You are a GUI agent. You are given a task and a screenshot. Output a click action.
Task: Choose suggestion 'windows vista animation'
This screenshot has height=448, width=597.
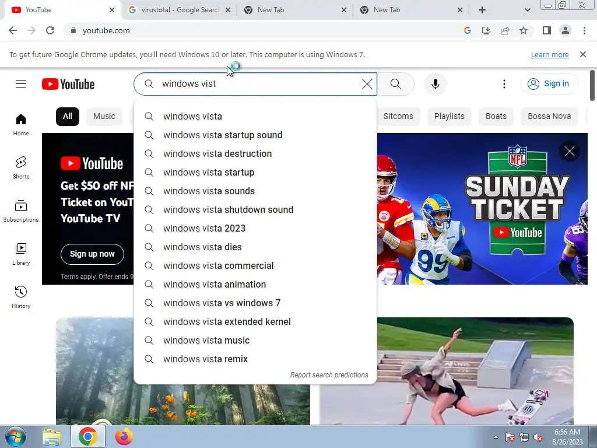[255, 284]
